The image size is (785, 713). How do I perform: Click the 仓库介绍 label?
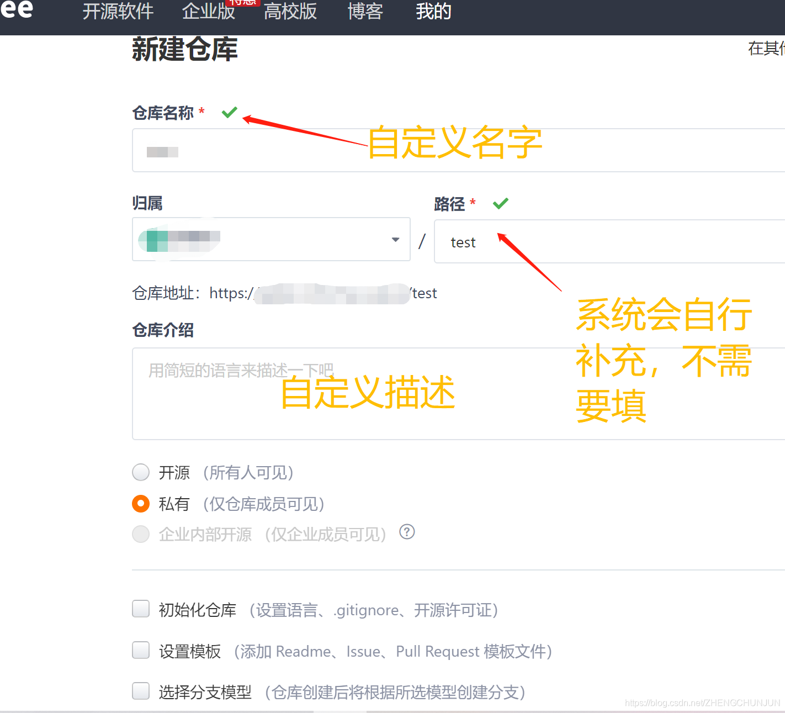163,330
